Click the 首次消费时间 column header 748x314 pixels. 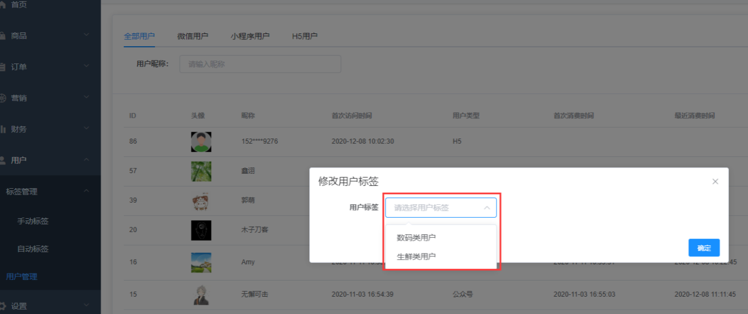point(573,116)
